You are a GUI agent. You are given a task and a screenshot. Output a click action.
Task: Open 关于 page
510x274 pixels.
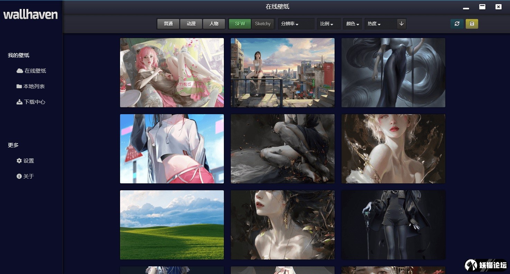coord(25,176)
